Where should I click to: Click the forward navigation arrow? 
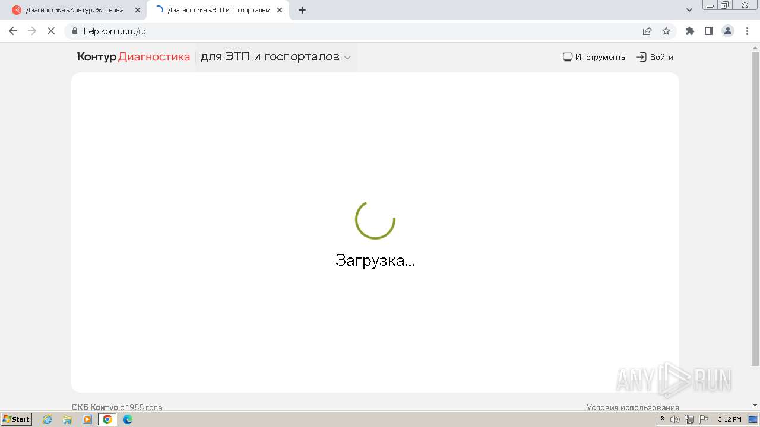[x=32, y=31]
